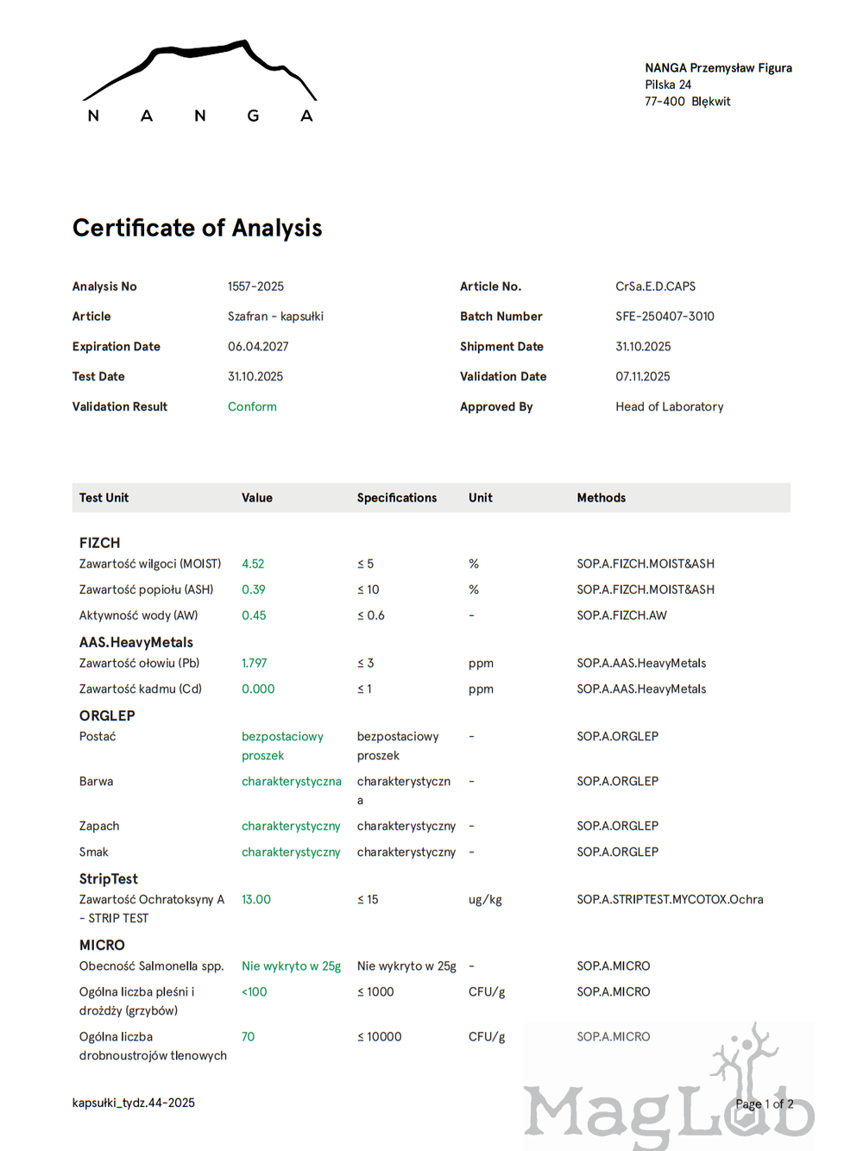Click the NANGA mountain logo
The height and width of the screenshot is (1151, 863).
[199, 82]
